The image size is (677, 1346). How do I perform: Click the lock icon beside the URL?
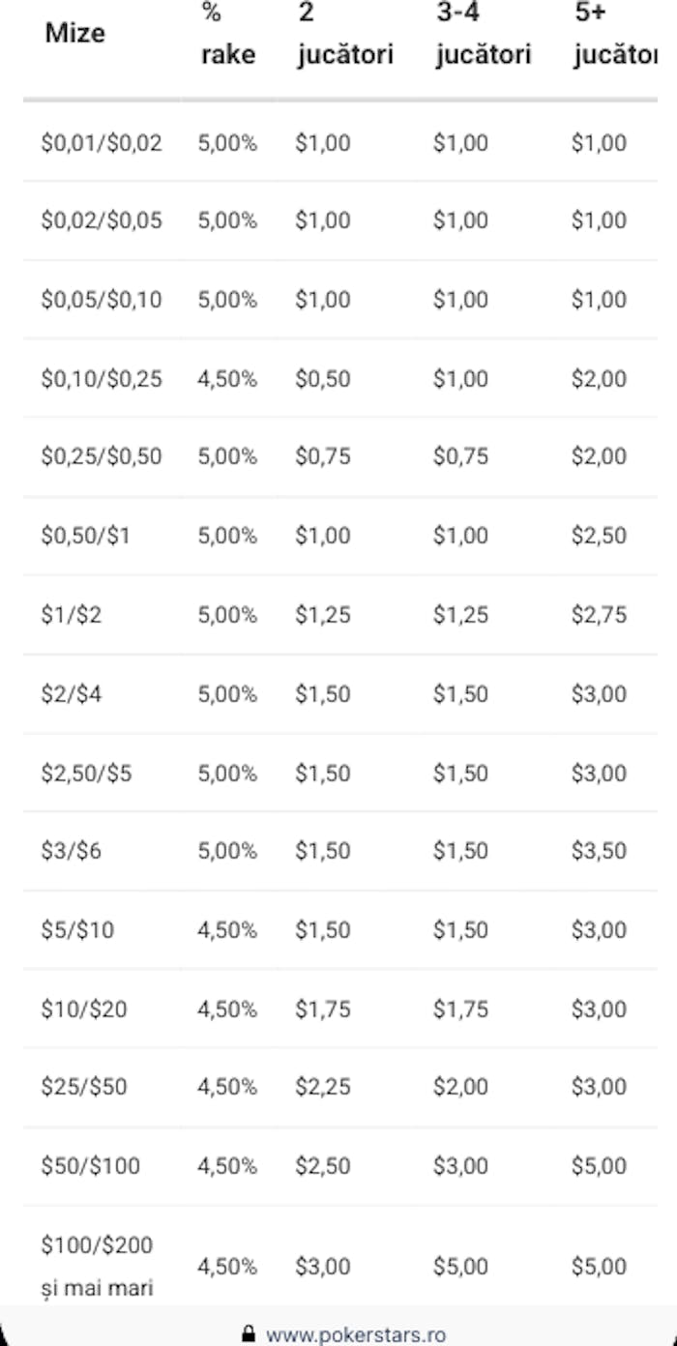(x=250, y=1334)
